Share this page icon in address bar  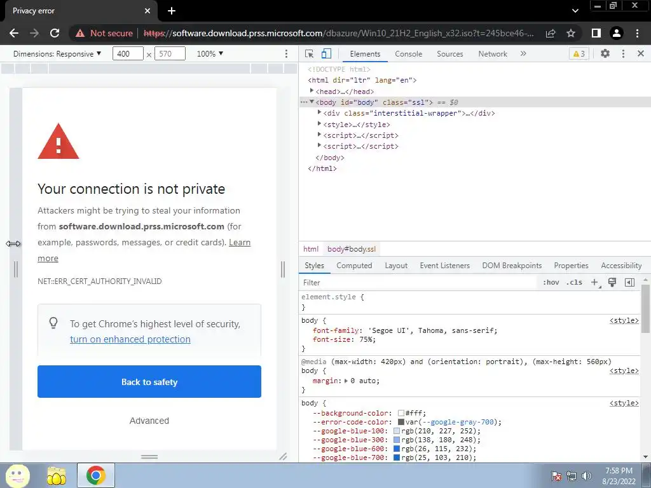551,33
